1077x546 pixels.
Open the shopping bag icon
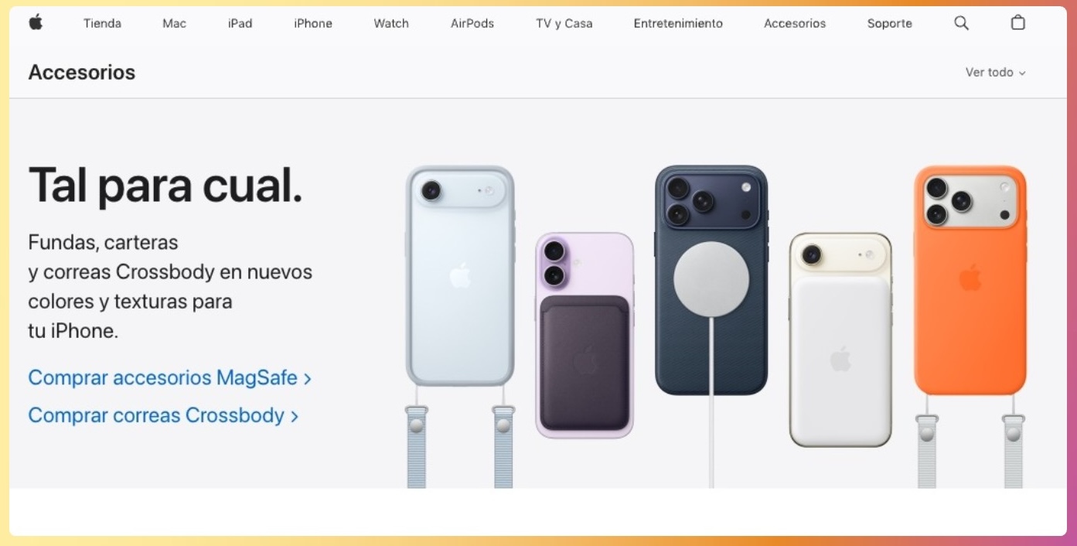pyautogui.click(x=1018, y=22)
